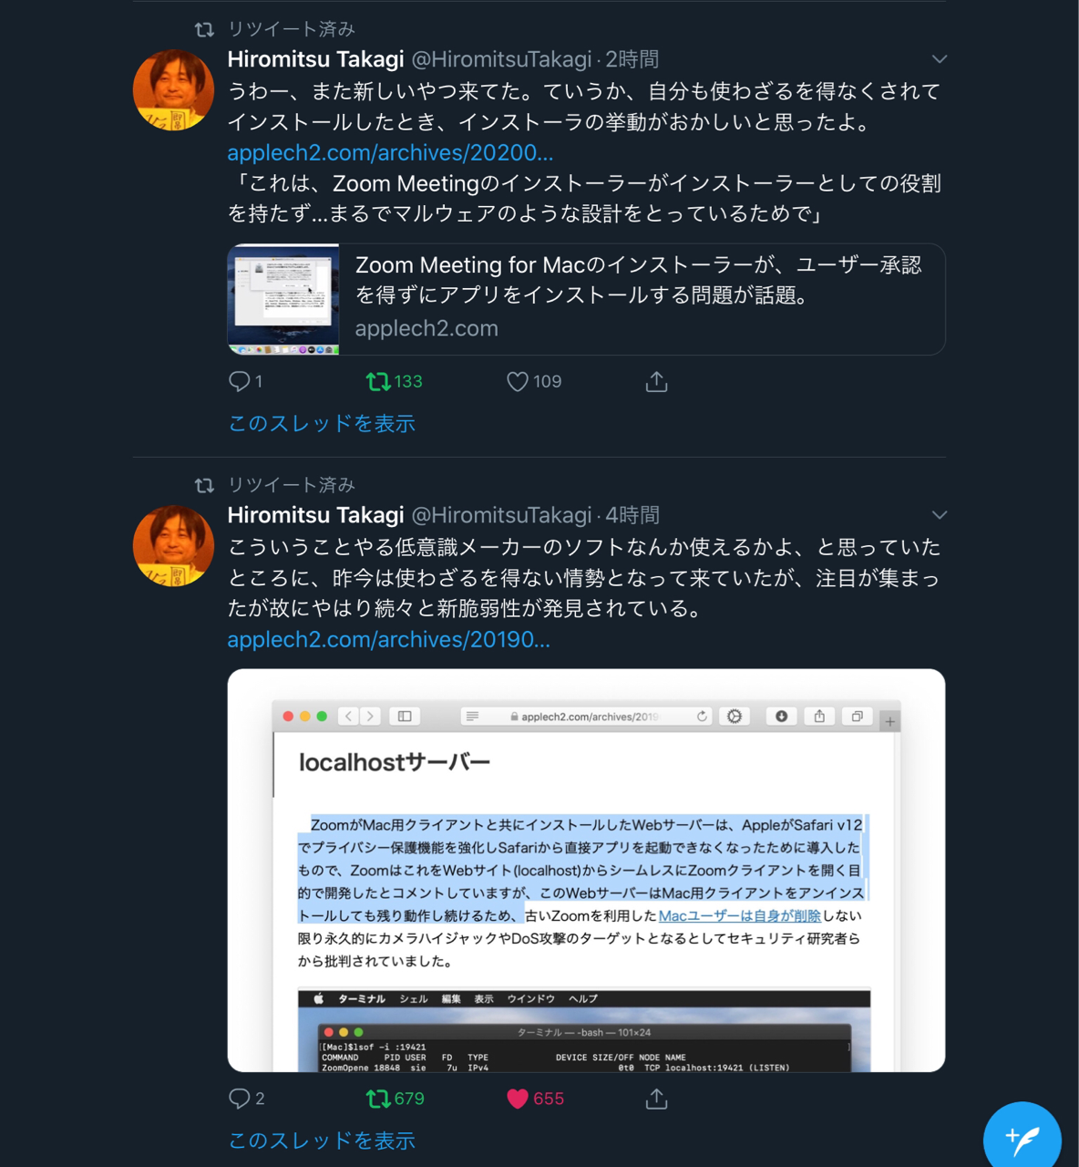Screen dimensions: 1079x1167
Task: Share the second tweet via share icon
Action: coord(656,1099)
